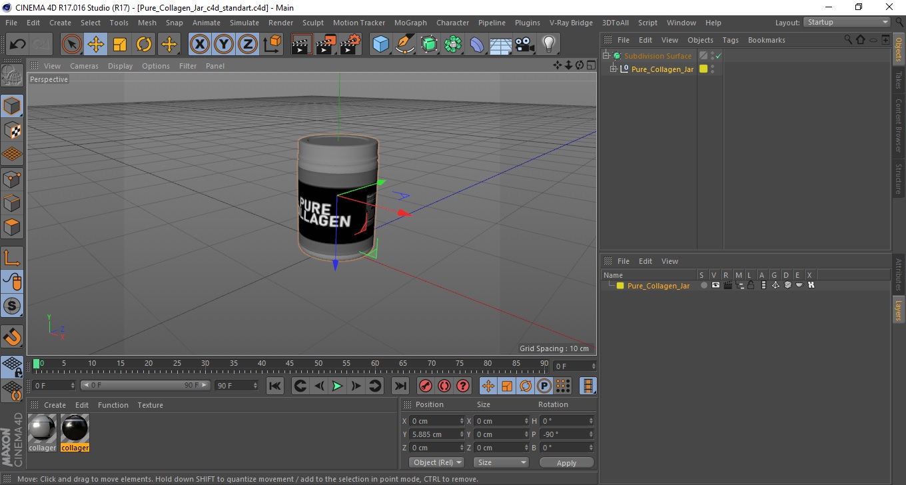906x485 pixels.
Task: Open the Content Browser side tab
Action: click(898, 125)
